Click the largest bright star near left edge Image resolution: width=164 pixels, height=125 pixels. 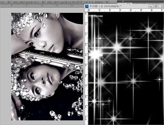tap(96, 54)
